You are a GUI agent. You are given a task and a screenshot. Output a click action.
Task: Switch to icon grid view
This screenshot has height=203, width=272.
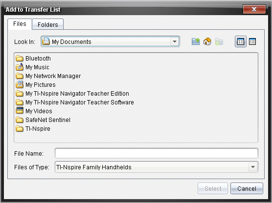241,41
